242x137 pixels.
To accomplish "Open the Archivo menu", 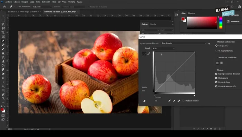I will tap(9, 2).
